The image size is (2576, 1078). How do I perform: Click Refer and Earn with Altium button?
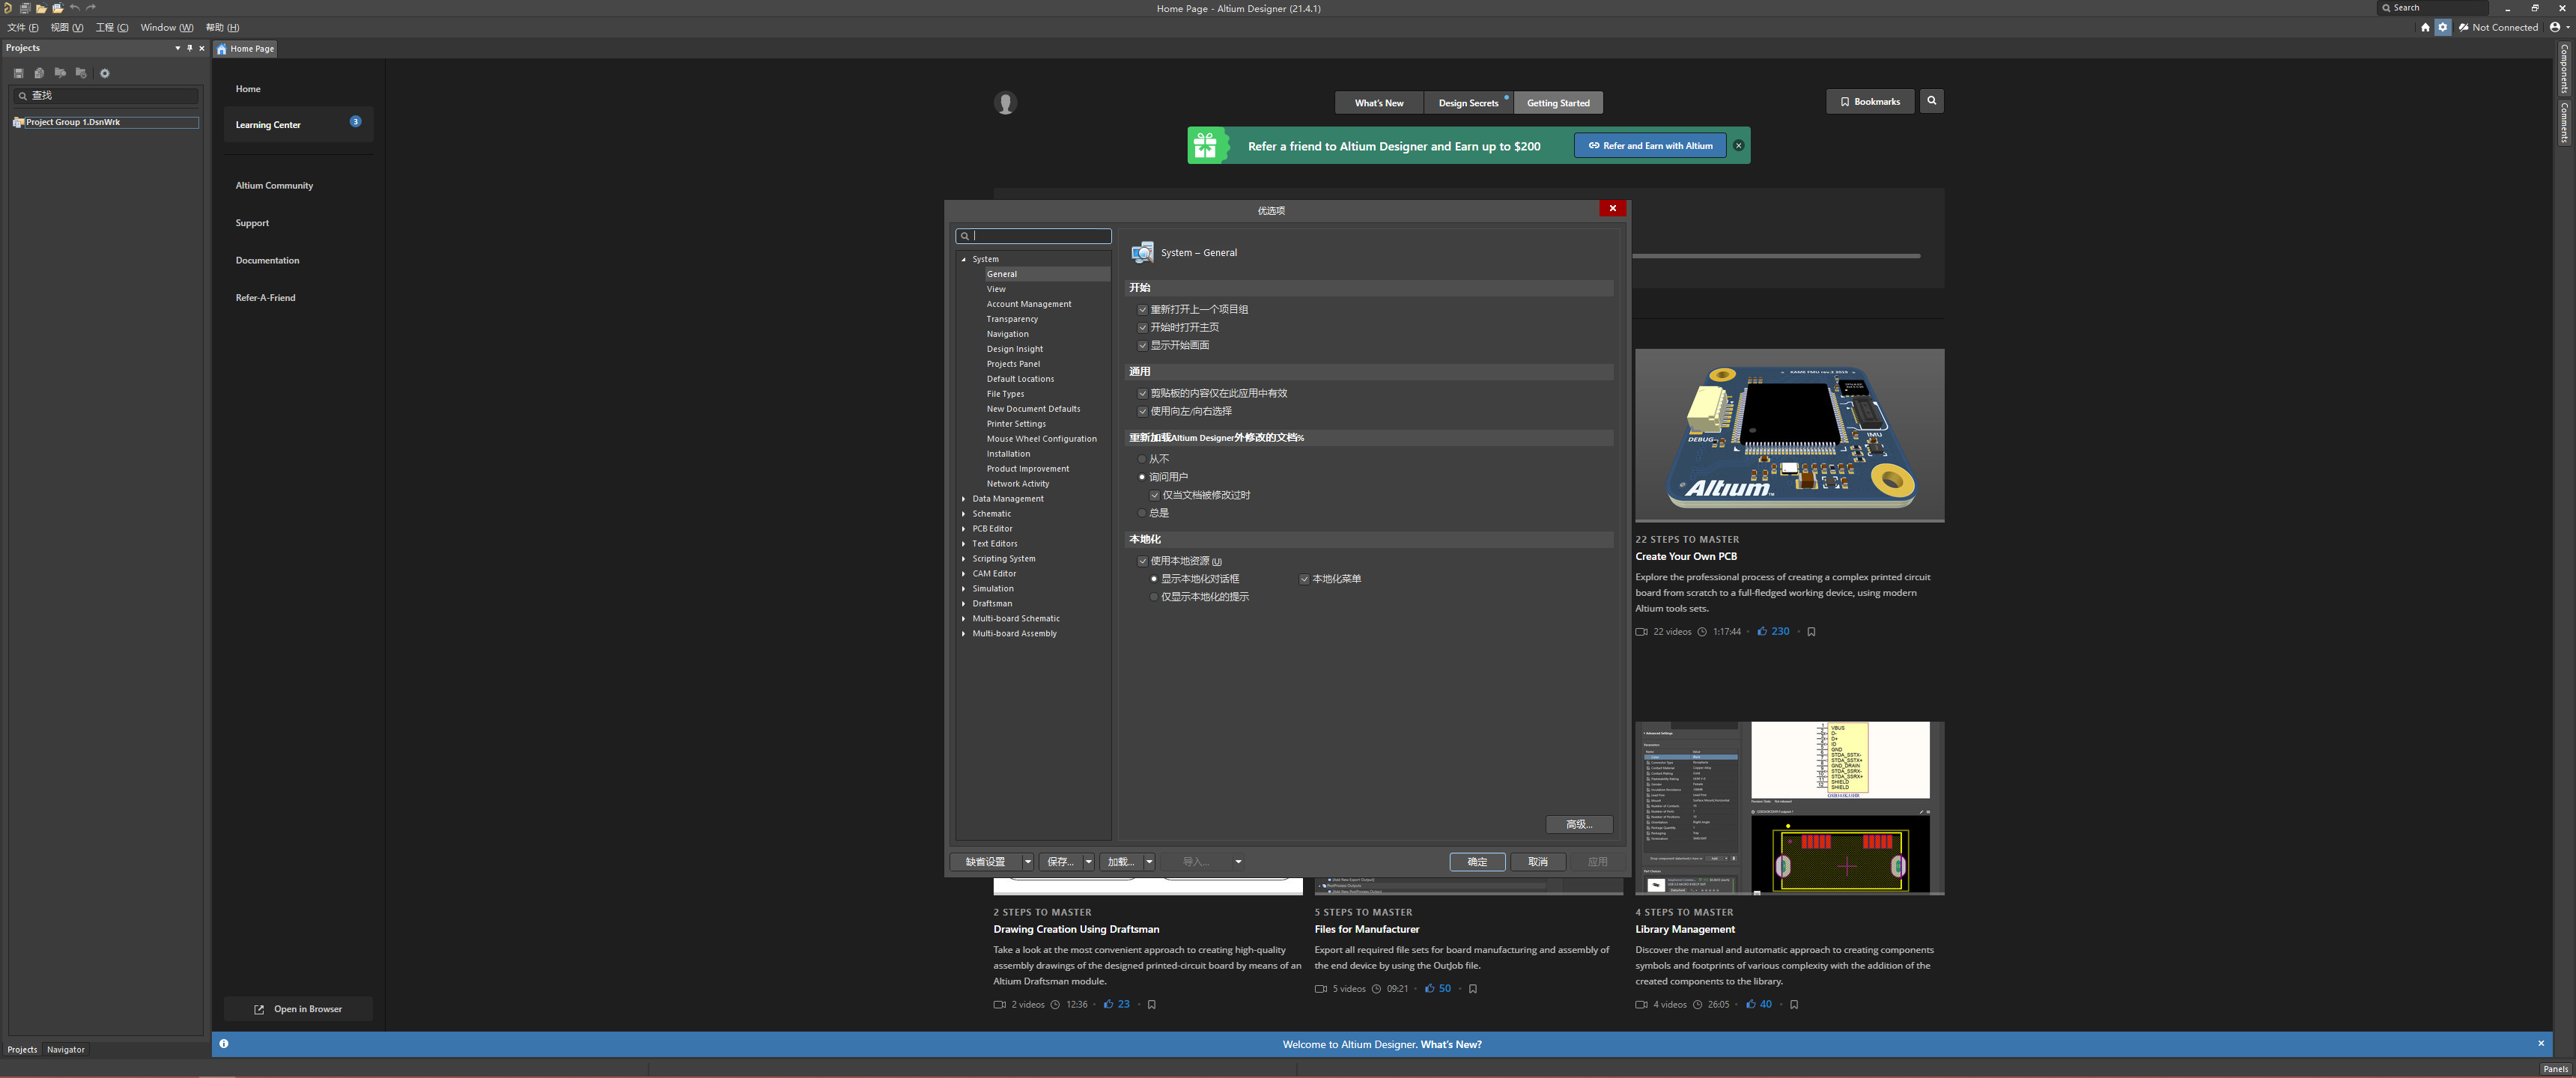pyautogui.click(x=1650, y=146)
